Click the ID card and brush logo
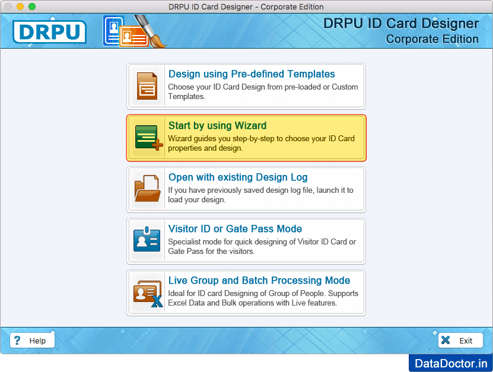The height and width of the screenshot is (372, 493). point(135,31)
